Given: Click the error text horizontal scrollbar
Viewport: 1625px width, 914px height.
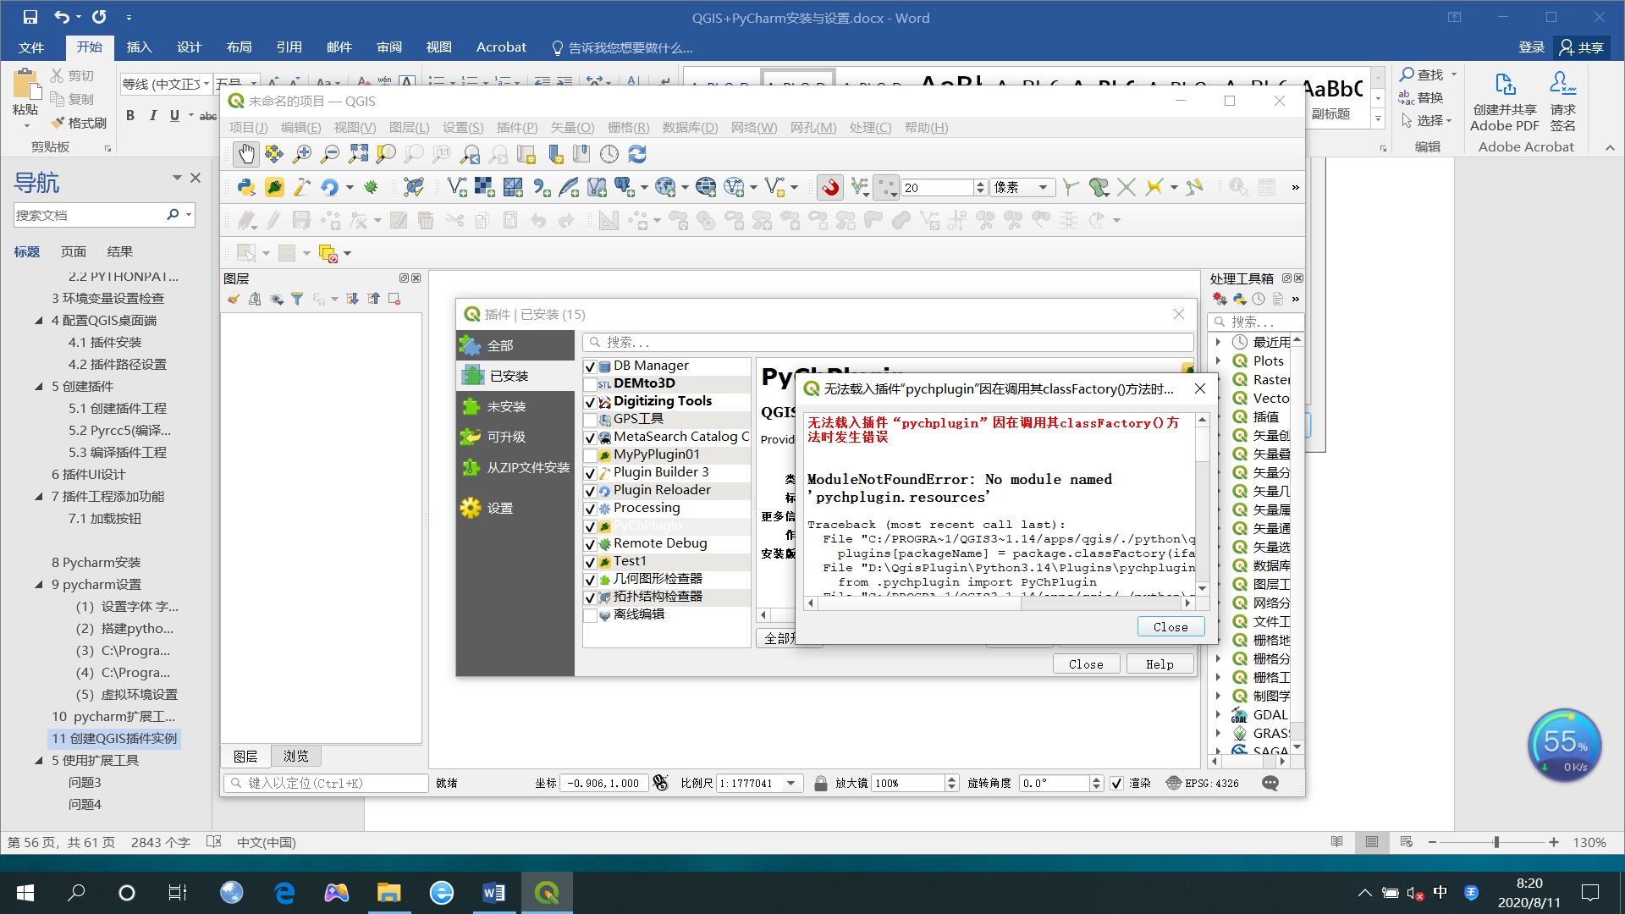Looking at the screenshot, I should 999,603.
